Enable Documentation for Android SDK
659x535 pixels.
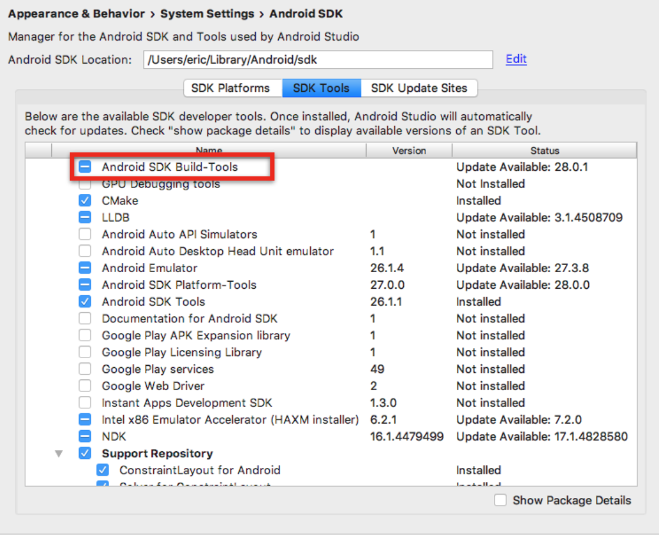coord(84,318)
